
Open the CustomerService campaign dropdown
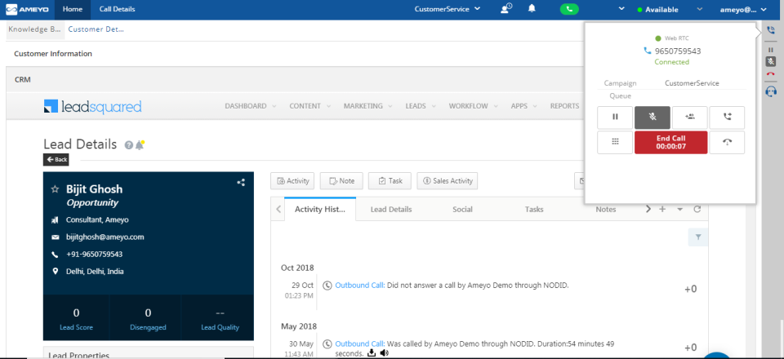[x=448, y=9]
